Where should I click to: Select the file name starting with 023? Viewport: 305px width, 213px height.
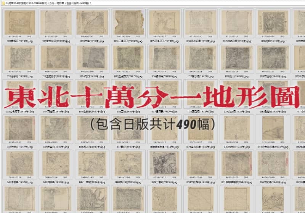point(20,112)
